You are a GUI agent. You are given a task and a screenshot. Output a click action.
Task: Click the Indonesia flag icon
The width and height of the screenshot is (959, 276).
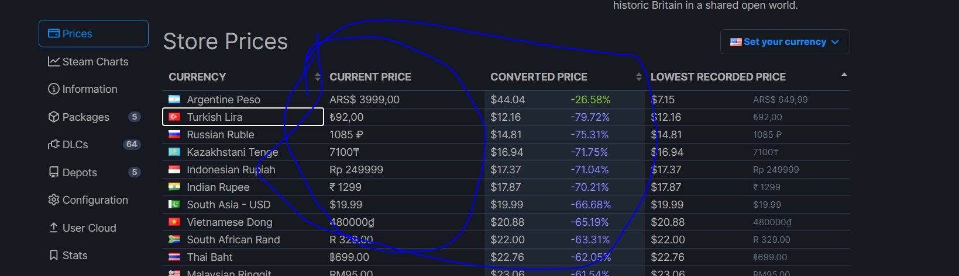click(x=174, y=169)
